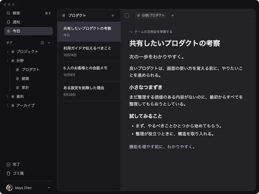The width and height of the screenshot is (259, 194).
Task: Open the Maya Chen account dropdown arrow
Action: click(x=49, y=188)
